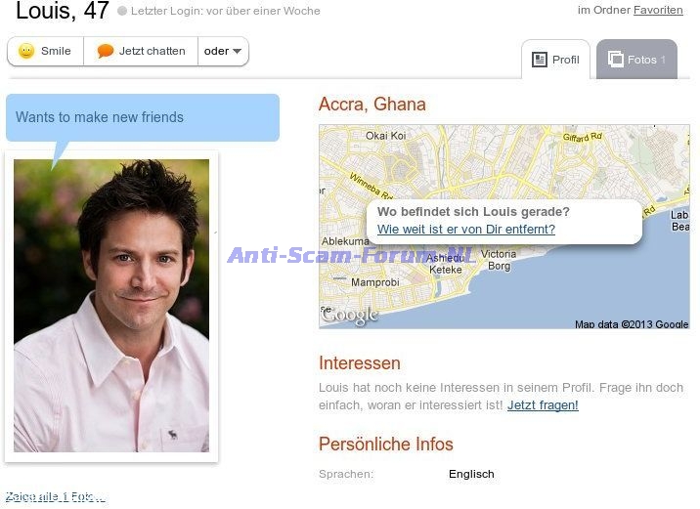Image resolution: width=700 pixels, height=509 pixels.
Task: Start chat with Jetzt chatten button
Action: point(141,52)
